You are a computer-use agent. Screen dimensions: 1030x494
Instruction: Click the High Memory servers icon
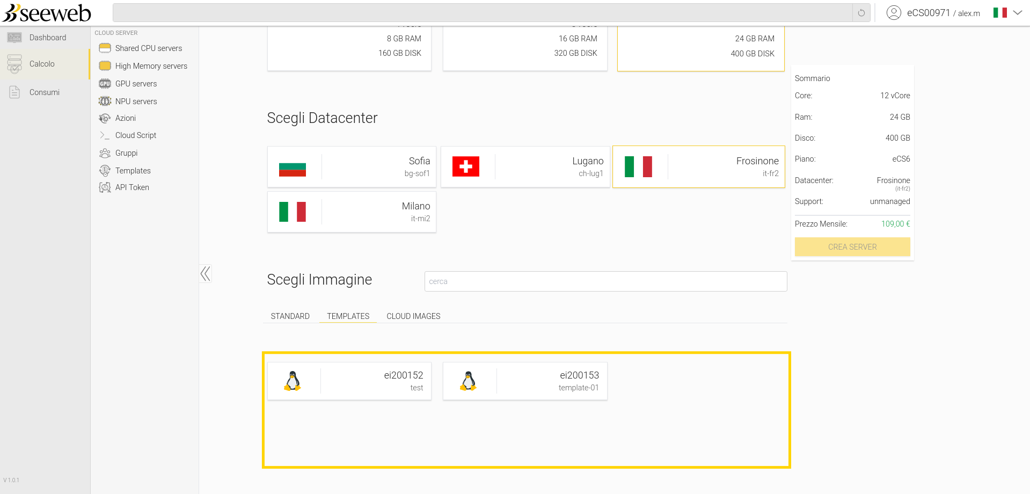(105, 66)
